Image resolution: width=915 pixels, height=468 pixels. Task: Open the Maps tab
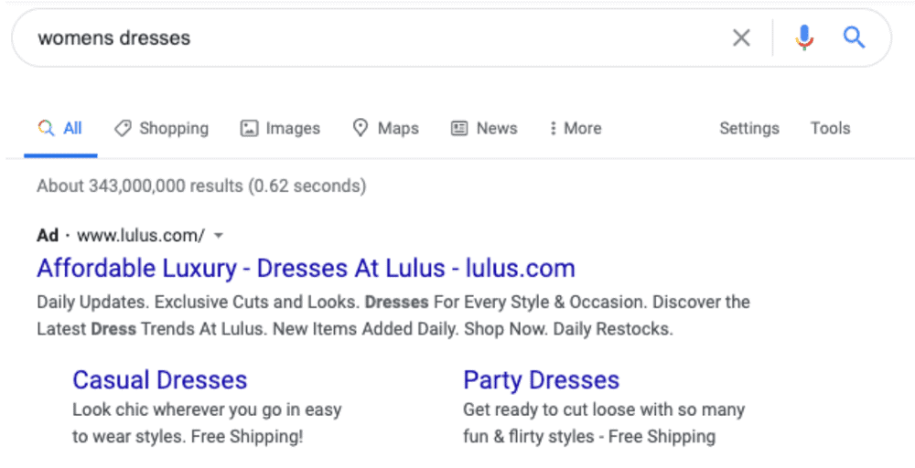click(386, 128)
